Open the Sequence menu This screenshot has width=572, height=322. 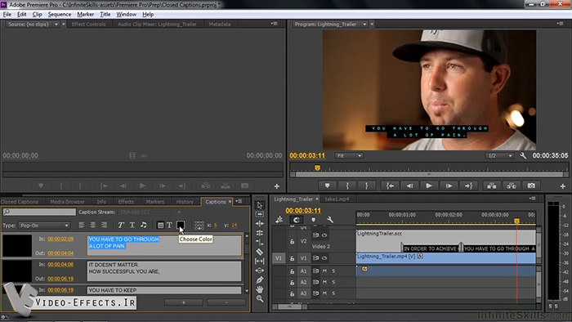60,14
